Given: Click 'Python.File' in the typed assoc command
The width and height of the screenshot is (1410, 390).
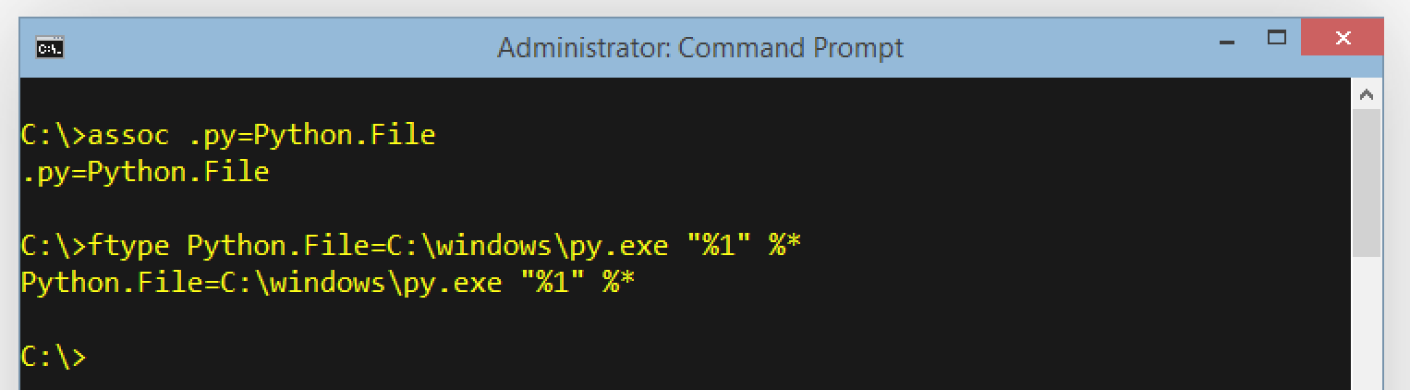Looking at the screenshot, I should click(344, 135).
